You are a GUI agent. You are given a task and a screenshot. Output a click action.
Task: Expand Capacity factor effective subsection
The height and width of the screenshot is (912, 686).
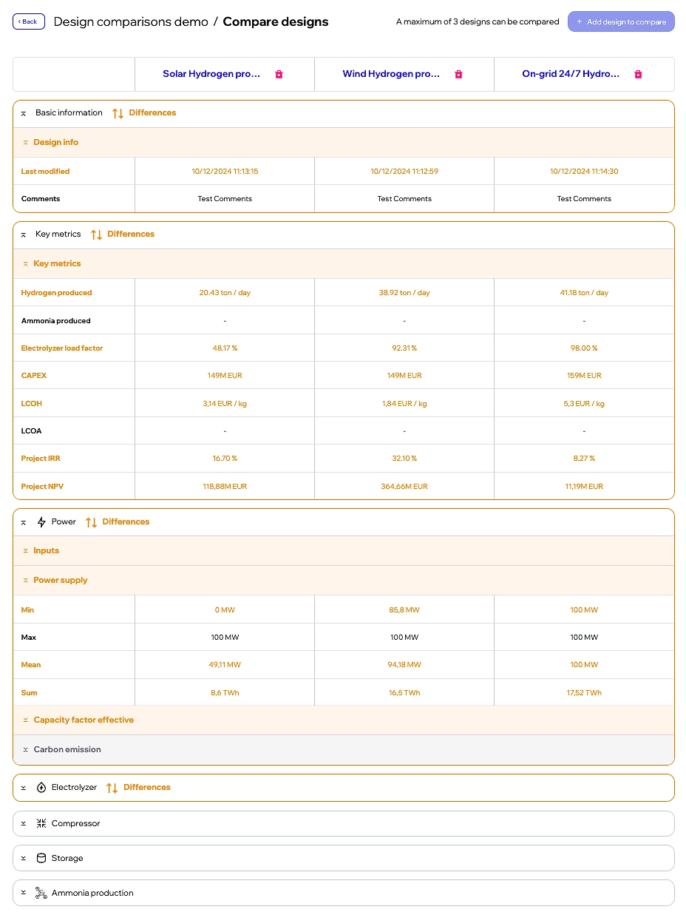pos(26,720)
